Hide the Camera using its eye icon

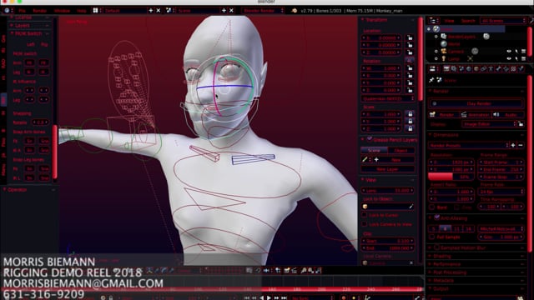(509, 52)
